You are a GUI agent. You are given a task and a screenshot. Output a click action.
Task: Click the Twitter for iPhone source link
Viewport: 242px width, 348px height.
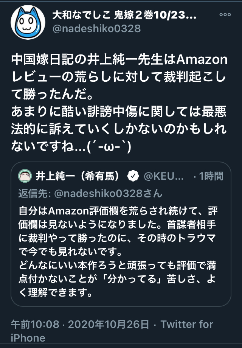point(187,325)
